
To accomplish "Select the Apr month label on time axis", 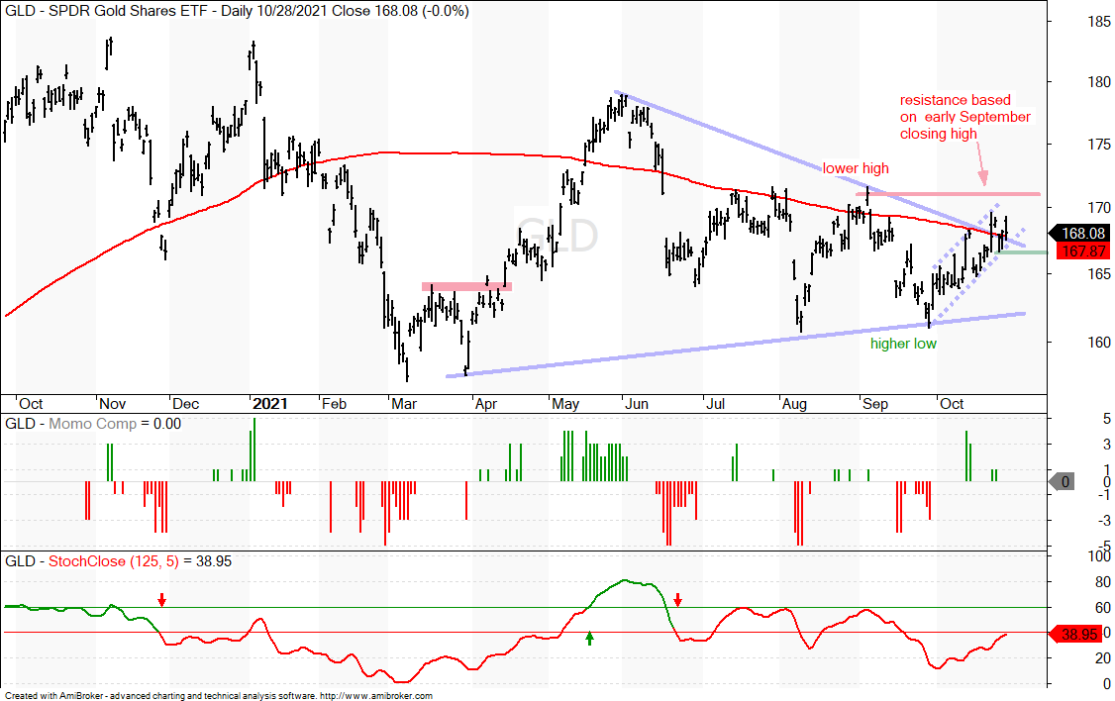I will 485,404.
